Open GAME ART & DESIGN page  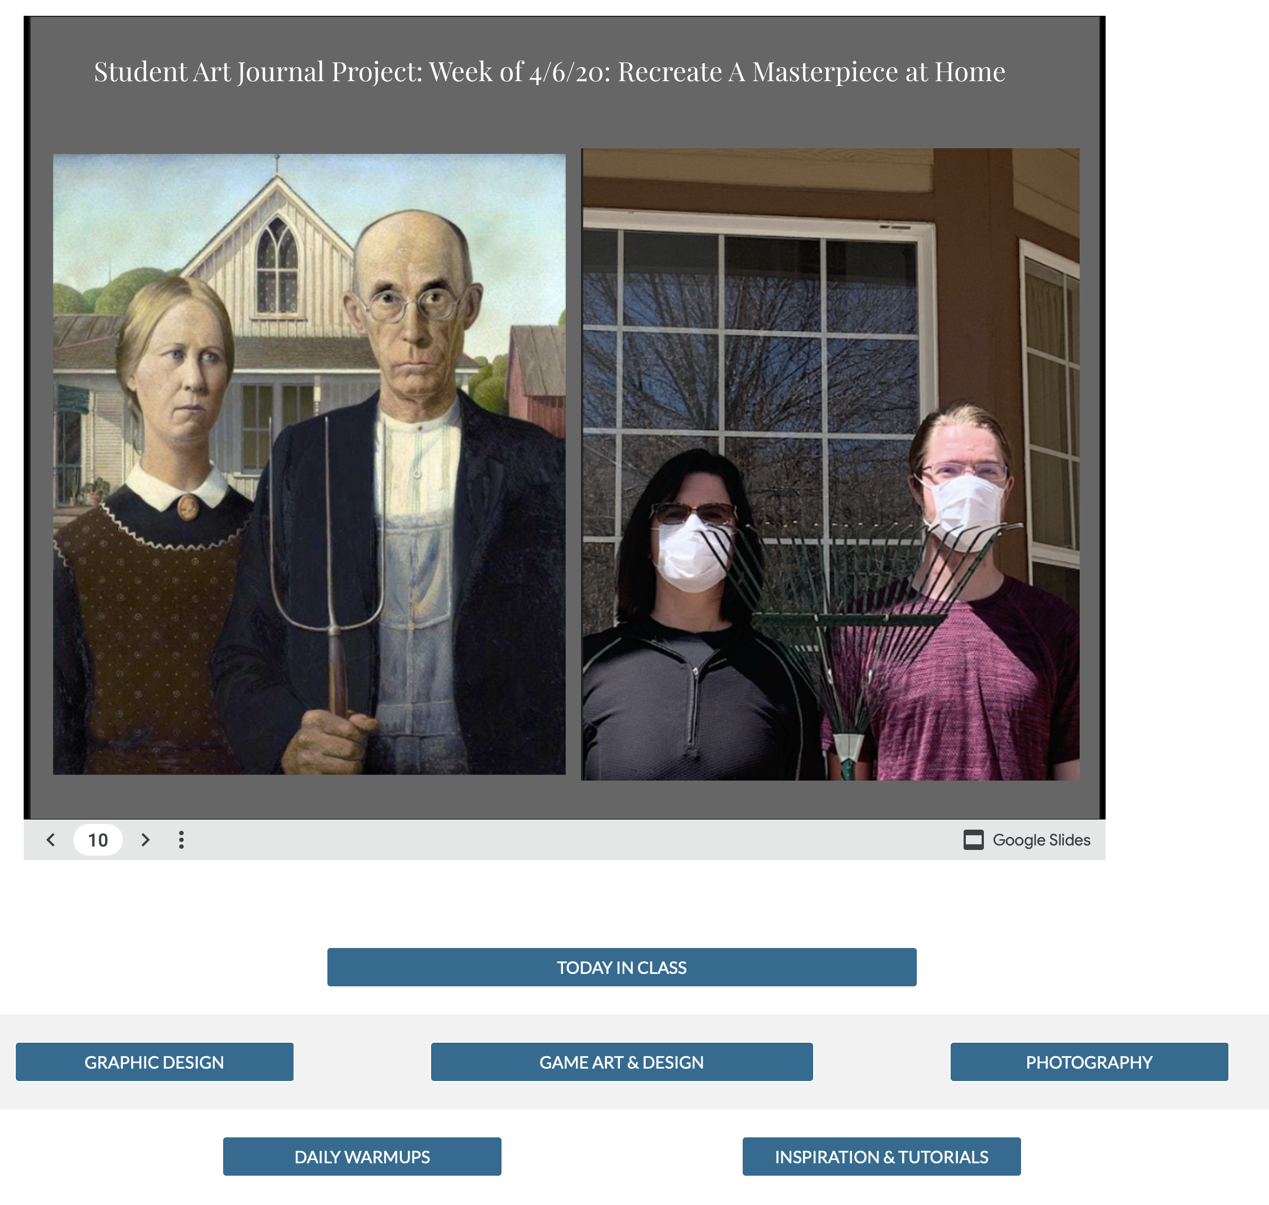point(621,1062)
